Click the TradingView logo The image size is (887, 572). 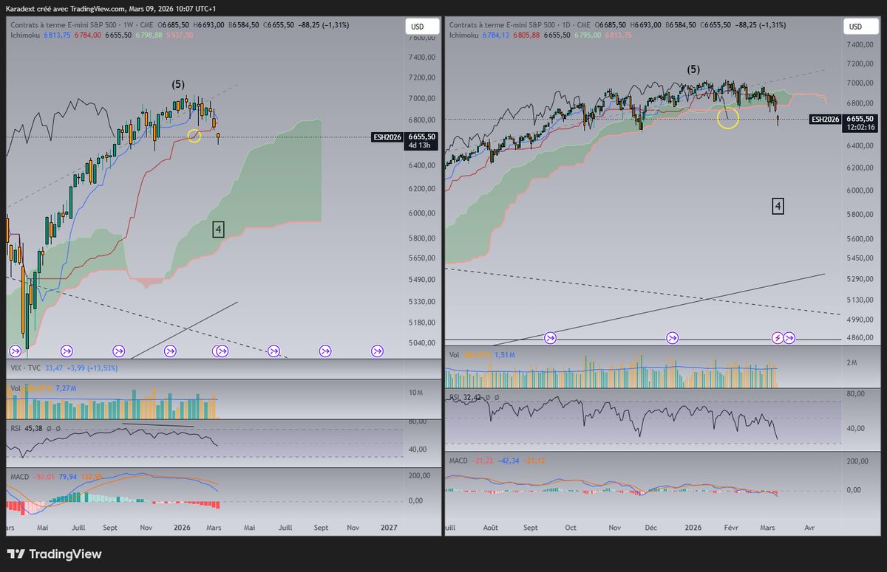(54, 554)
